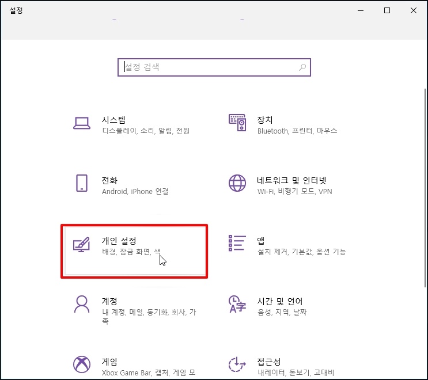This screenshot has width=428, height=380.
Task: Open the 장치 category title
Action: 265,120
